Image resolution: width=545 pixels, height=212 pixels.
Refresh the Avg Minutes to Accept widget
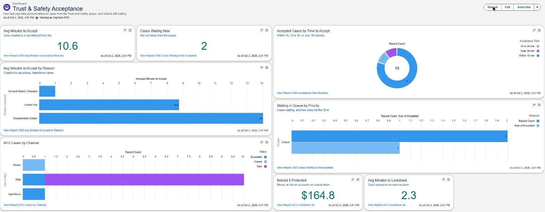coord(125,30)
